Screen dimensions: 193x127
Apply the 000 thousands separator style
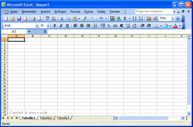tap(115, 26)
